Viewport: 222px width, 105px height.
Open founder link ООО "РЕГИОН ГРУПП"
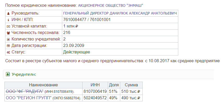click(x=29, y=98)
